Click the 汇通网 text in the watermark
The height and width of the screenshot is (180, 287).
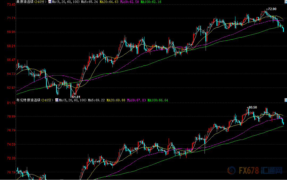[x=272, y=171]
